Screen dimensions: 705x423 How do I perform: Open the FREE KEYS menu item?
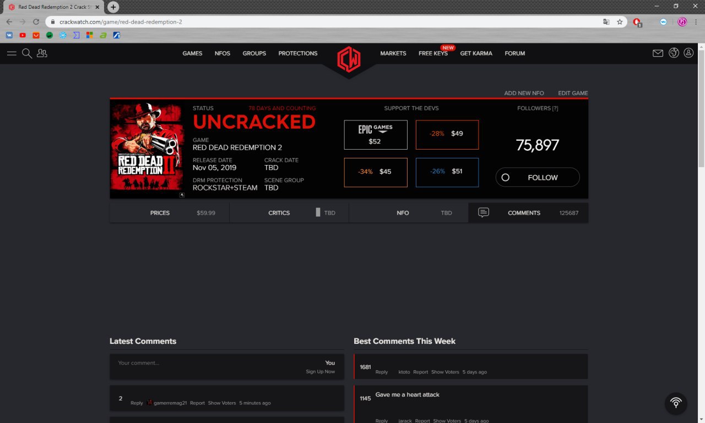tap(433, 53)
